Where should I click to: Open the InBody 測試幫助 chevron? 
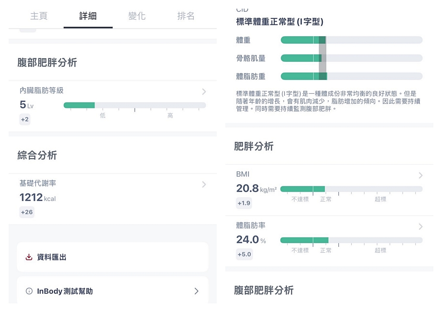coord(196,291)
